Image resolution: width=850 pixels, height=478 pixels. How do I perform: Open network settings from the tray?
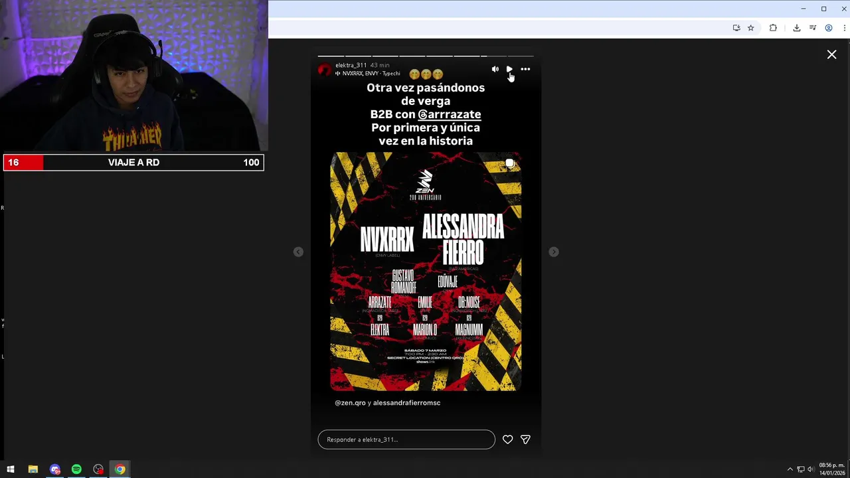800,469
